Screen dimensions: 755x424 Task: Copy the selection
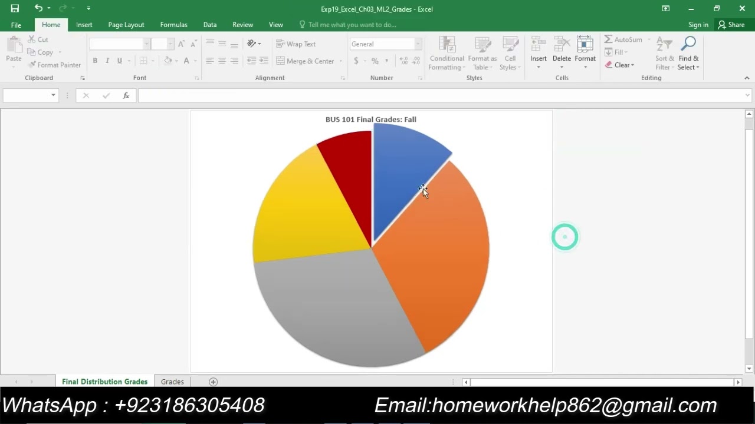41,52
